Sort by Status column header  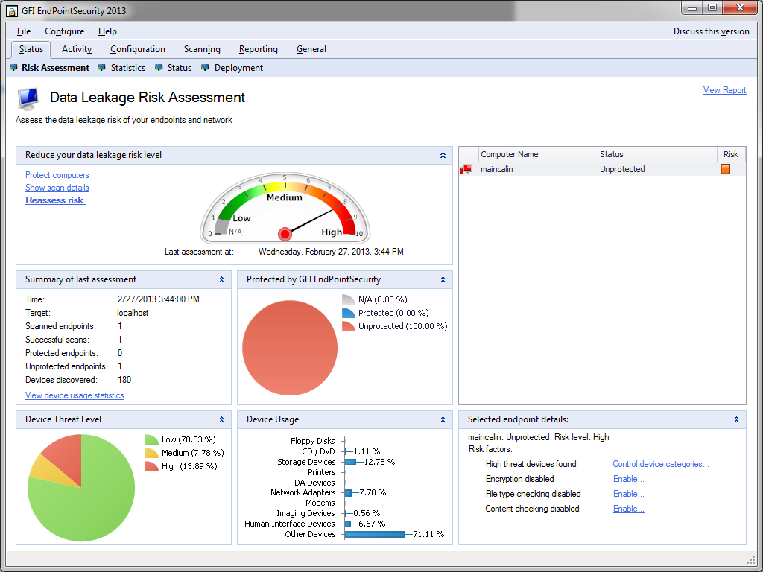657,154
